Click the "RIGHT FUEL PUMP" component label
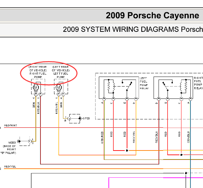Screen dimensions: 203x188 38,75
